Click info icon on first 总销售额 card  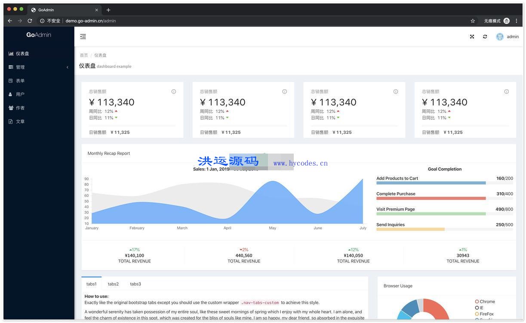tap(174, 91)
